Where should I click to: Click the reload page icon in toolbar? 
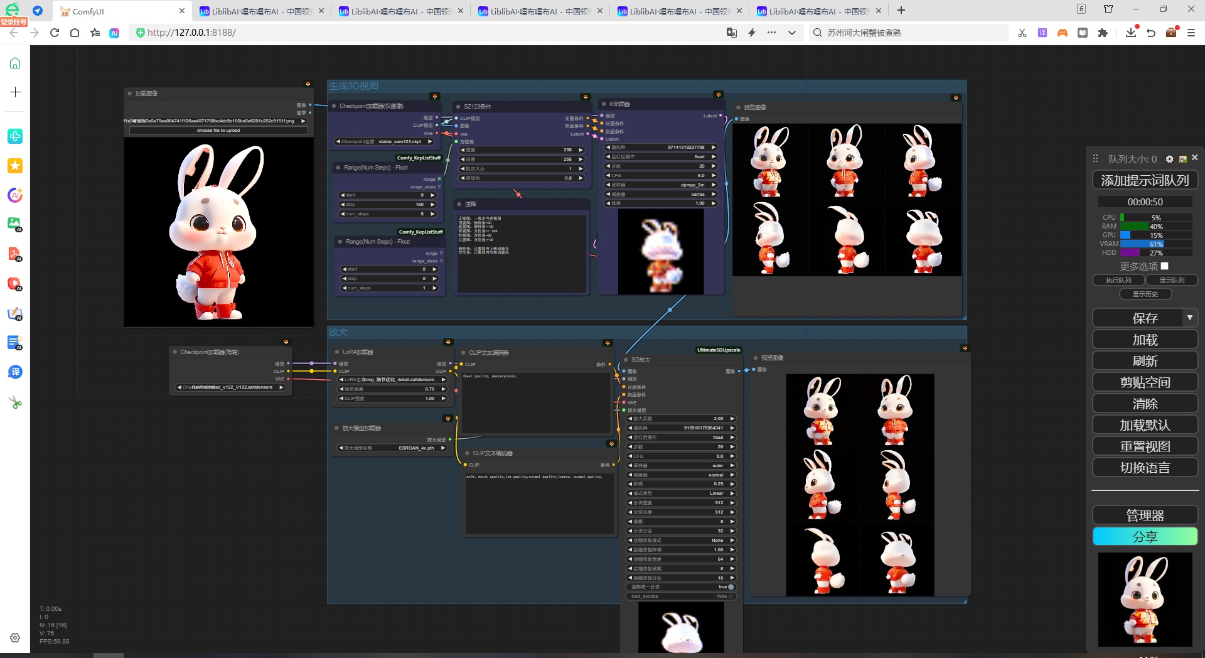[x=55, y=33]
